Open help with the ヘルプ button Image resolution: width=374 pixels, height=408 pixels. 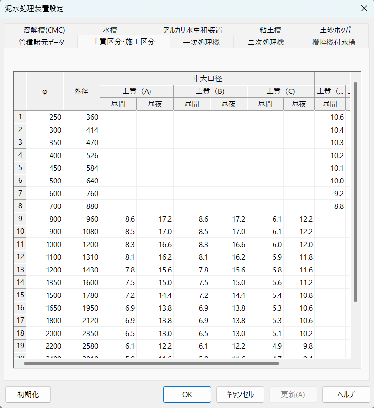click(x=346, y=394)
